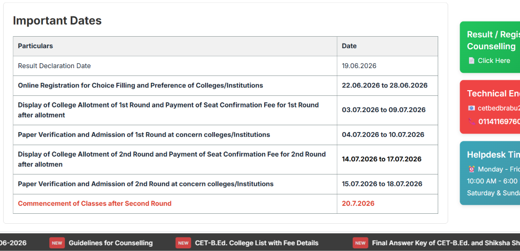
Task: Open Final Answer Key of CET-B.Ed. link
Action: [446, 243]
